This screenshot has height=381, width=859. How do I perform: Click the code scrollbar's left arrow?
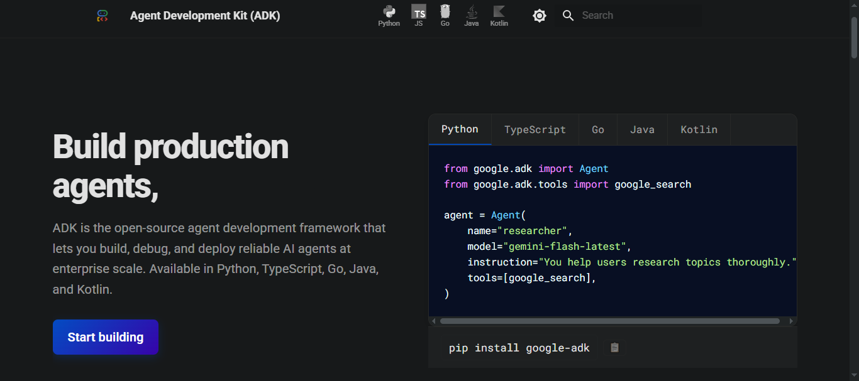click(x=433, y=321)
